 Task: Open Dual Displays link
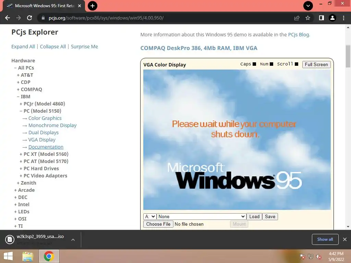pos(44,133)
